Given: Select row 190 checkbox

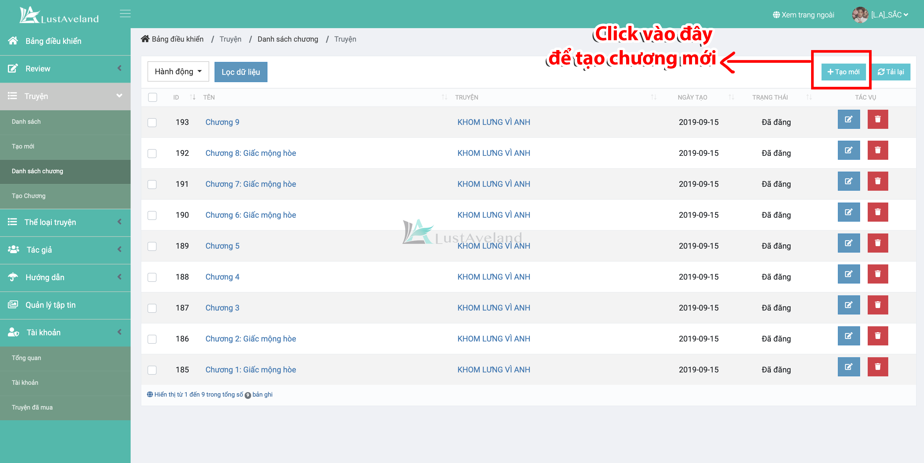Looking at the screenshot, I should tap(152, 215).
